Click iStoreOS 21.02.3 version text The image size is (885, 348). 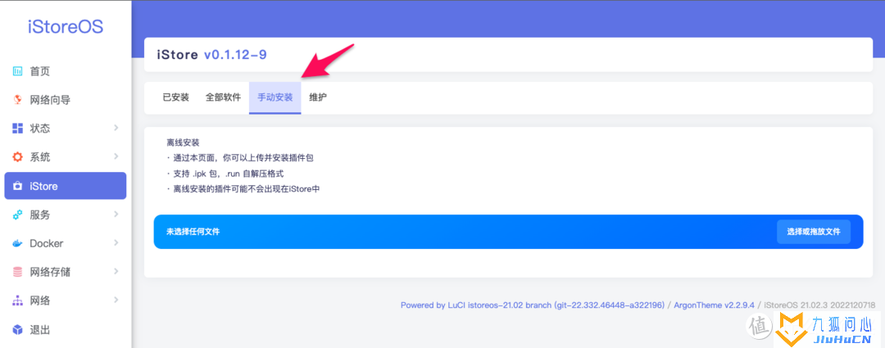tap(819, 305)
